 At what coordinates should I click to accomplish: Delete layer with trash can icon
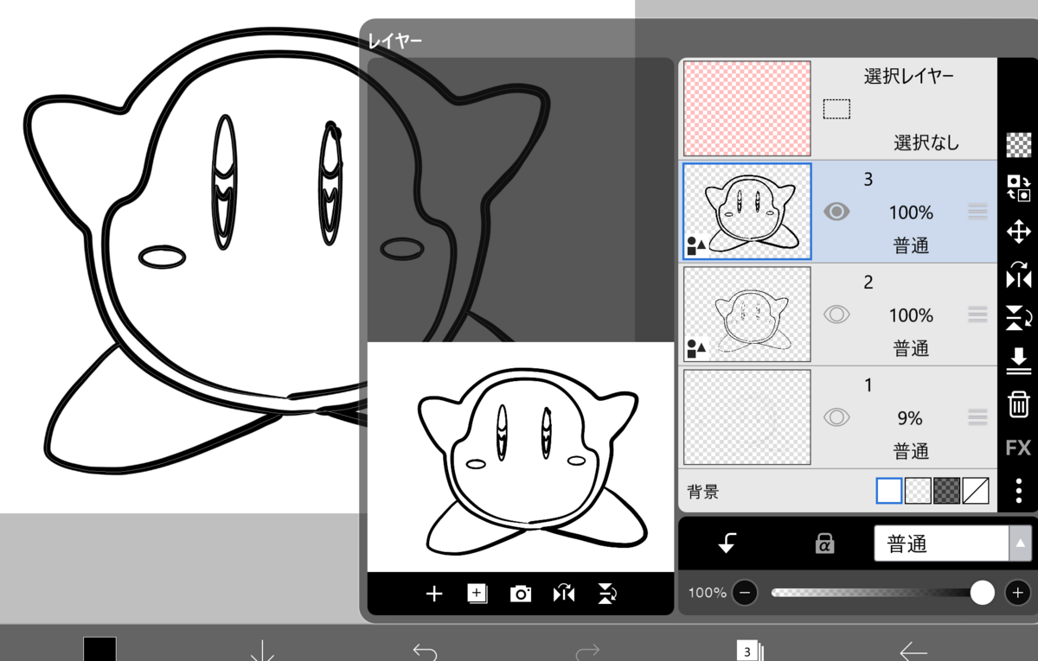[1018, 404]
